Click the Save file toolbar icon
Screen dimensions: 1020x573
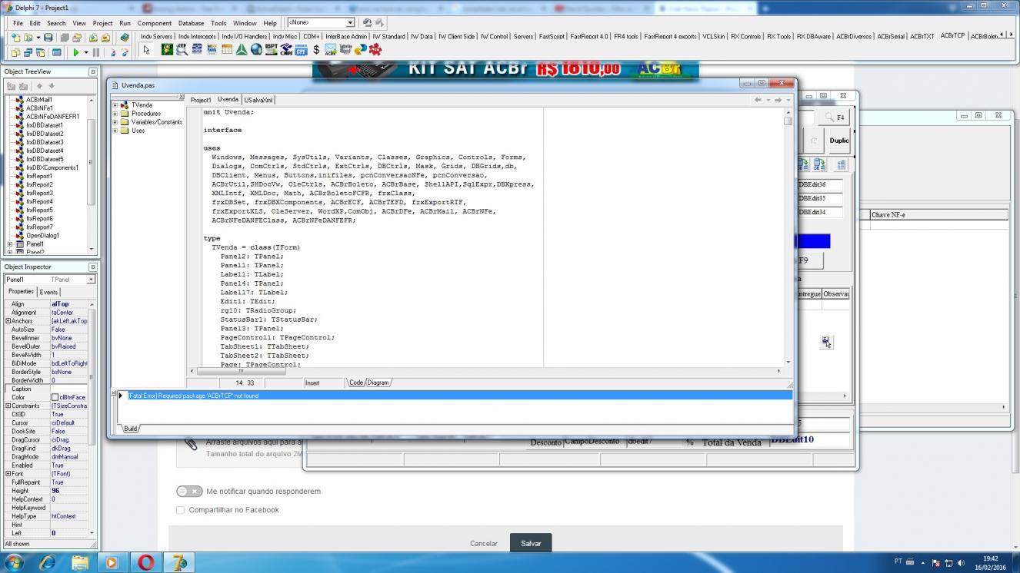pos(48,38)
